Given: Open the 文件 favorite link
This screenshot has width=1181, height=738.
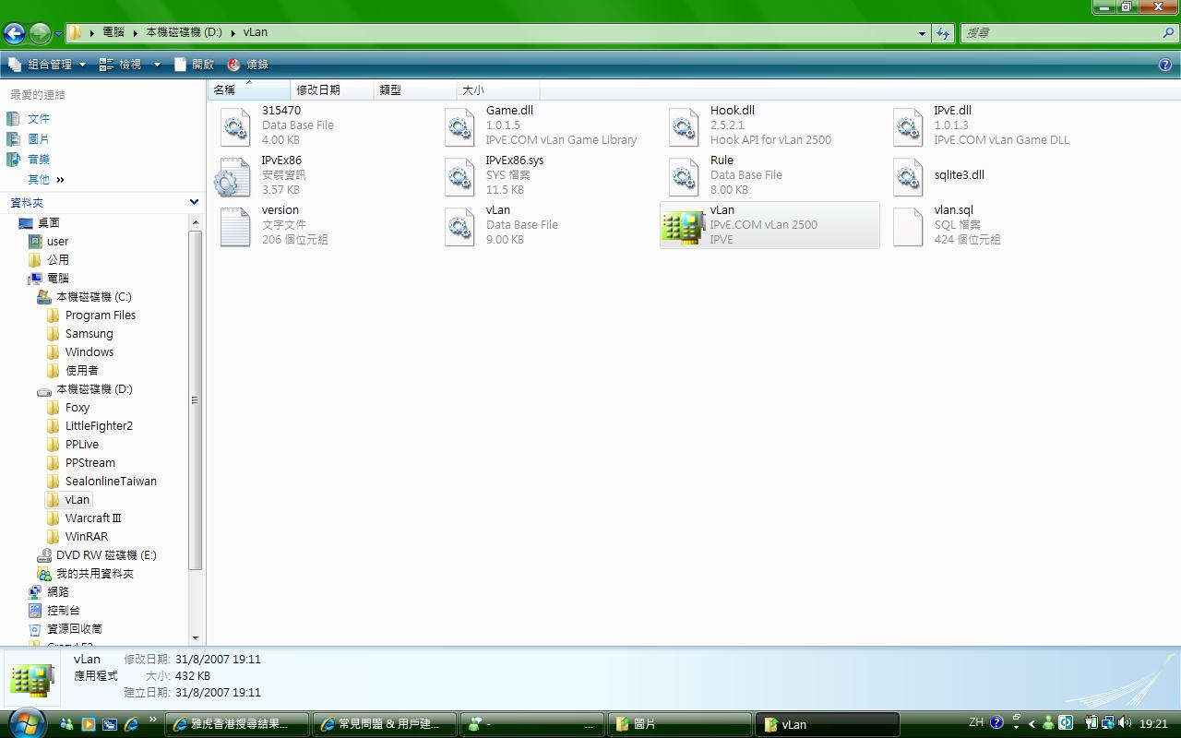Looking at the screenshot, I should click(38, 118).
